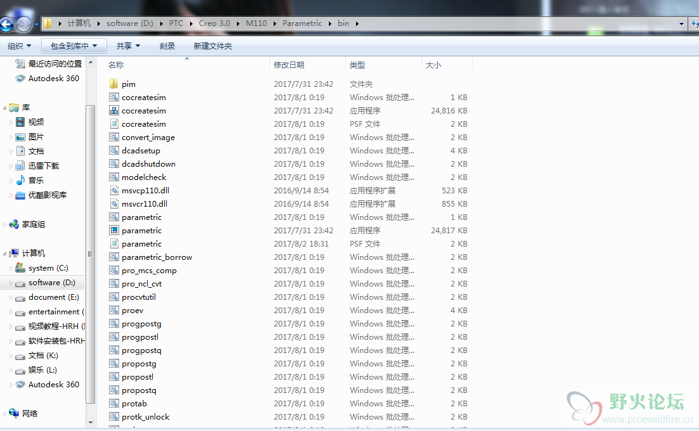Sort by Date modified (修改日期) column header
Viewport: 699px width, 431px height.
pyautogui.click(x=307, y=65)
